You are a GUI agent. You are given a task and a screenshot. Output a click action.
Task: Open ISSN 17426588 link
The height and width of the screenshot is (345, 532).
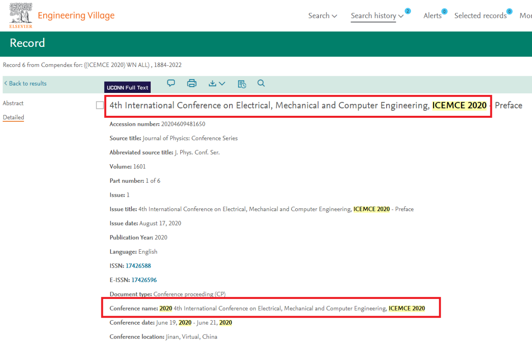(x=138, y=266)
